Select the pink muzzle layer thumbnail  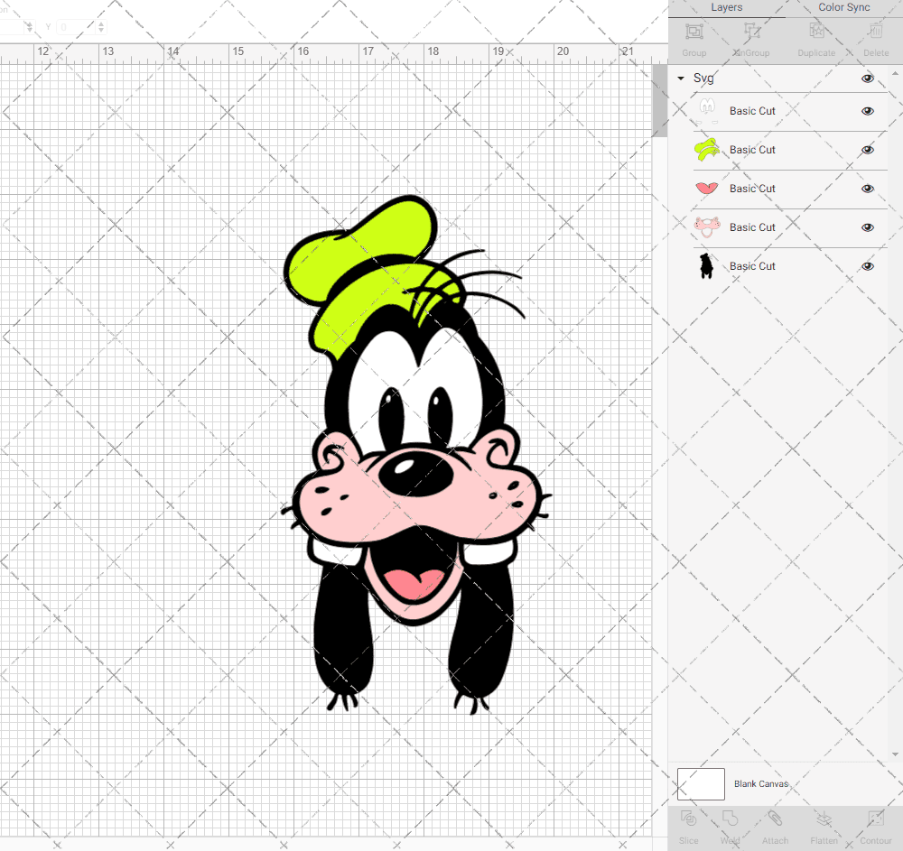(x=707, y=227)
